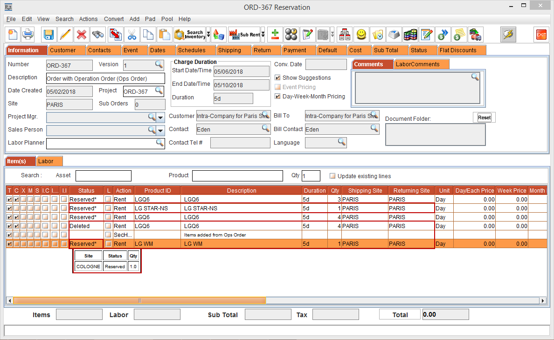Open Search Inventory from the toolbar
The height and width of the screenshot is (340, 554).
pyautogui.click(x=189, y=35)
